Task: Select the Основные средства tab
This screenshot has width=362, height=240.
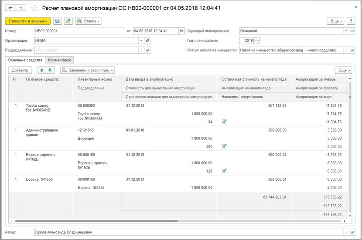Action: [x=25, y=60]
